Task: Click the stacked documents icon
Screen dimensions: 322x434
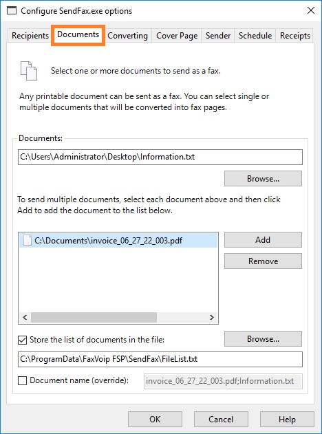Action: click(29, 71)
